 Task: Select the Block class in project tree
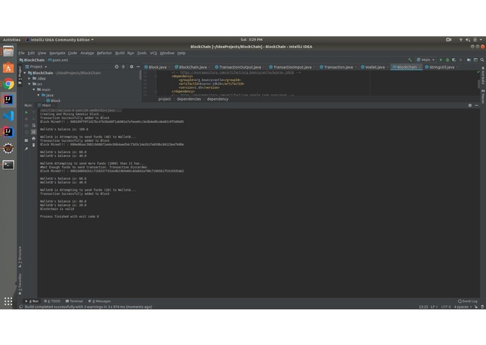53,101
